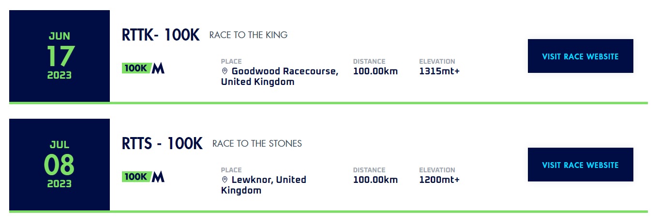660x222 pixels.
Task: Click location pin beside Goodwood Racecourse
Action: [x=225, y=71]
